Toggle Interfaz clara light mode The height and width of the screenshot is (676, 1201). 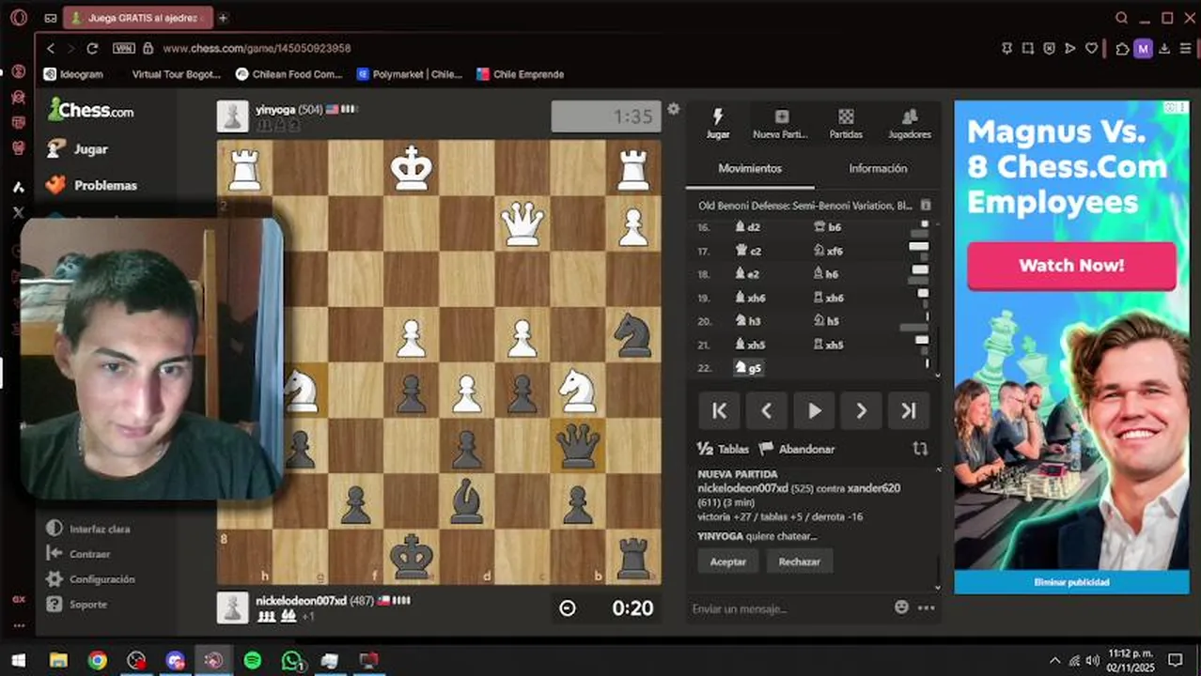88,529
